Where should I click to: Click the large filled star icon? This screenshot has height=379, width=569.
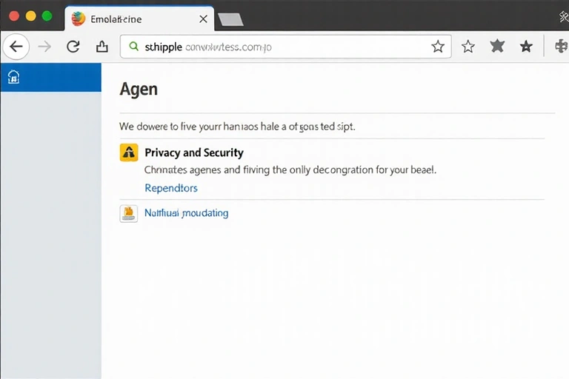click(x=497, y=46)
